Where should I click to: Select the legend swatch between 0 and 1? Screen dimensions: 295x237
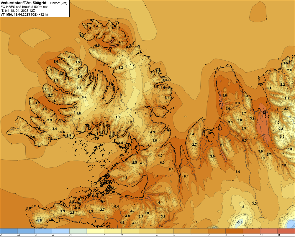tap(95, 231)
